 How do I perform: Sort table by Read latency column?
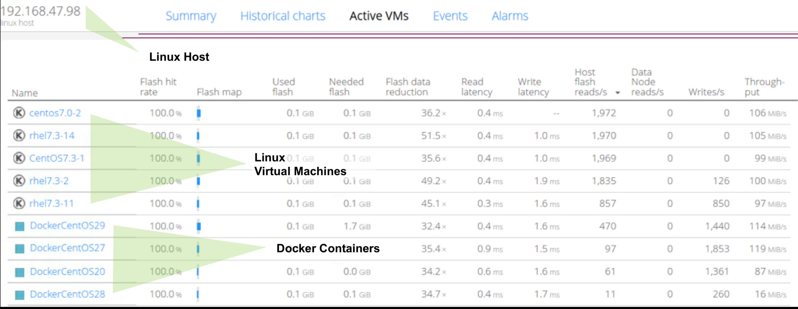(477, 87)
